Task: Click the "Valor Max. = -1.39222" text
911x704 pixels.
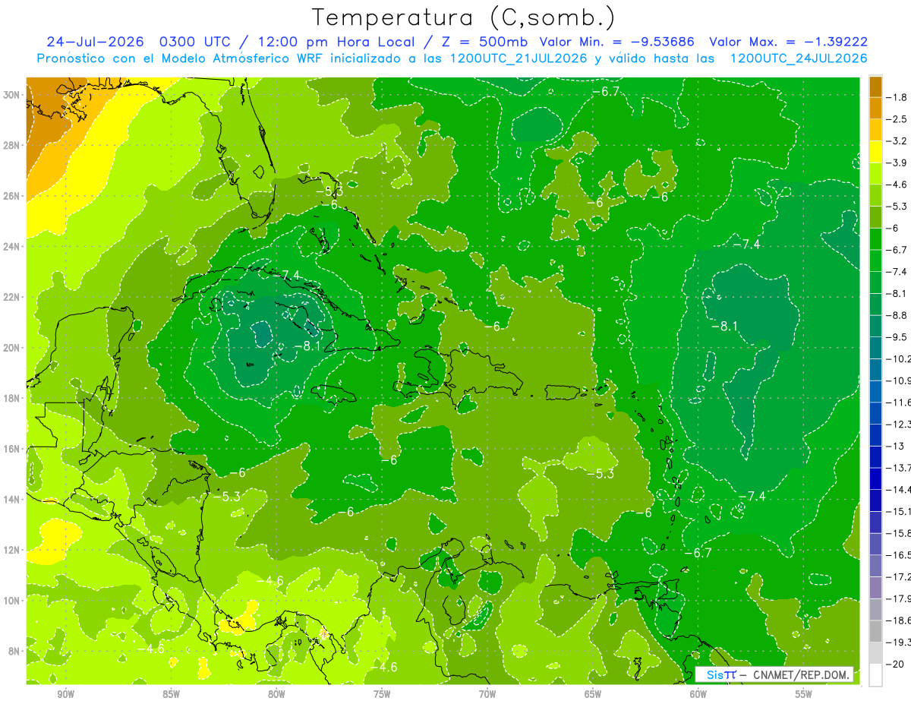Action: [789, 42]
